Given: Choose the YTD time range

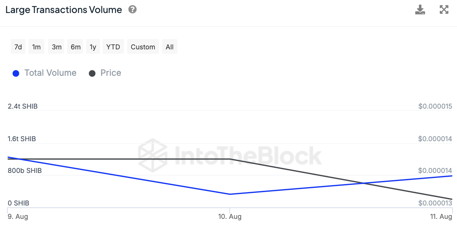Looking at the screenshot, I should (113, 47).
